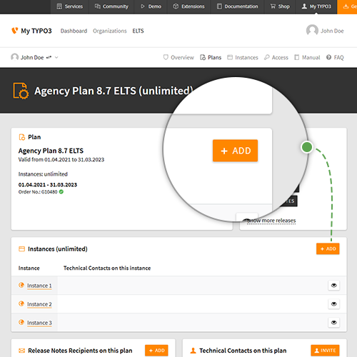This screenshot has width=357, height=357.
Task: Click the envelope icon for Release Notes Recipients
Action: 21,351
